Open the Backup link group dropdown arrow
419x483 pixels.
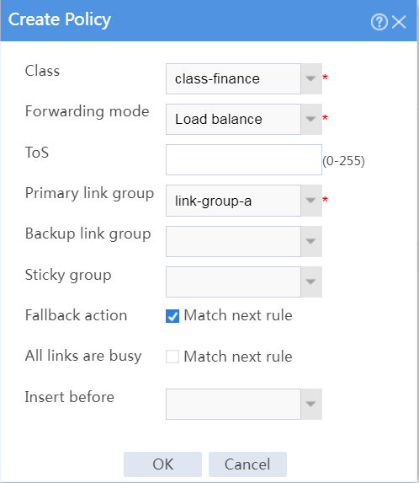coord(311,241)
